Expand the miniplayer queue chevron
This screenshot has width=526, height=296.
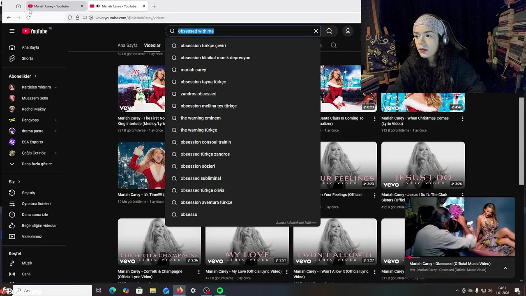pyautogui.click(x=505, y=268)
